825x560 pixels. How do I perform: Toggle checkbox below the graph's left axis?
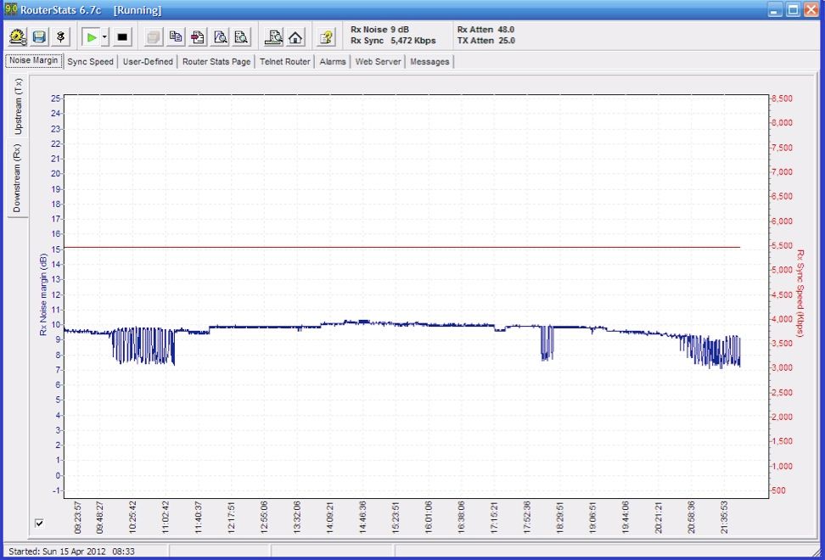point(39,524)
